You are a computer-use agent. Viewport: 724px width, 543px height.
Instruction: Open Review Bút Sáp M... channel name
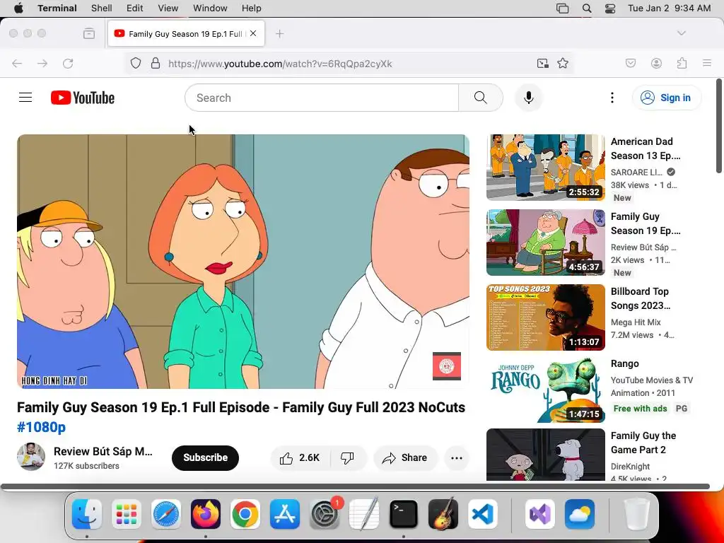(x=103, y=451)
